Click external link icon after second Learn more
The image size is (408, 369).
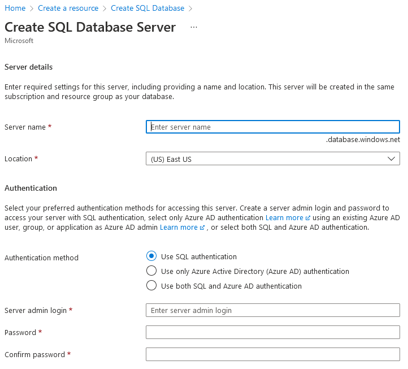[202, 228]
